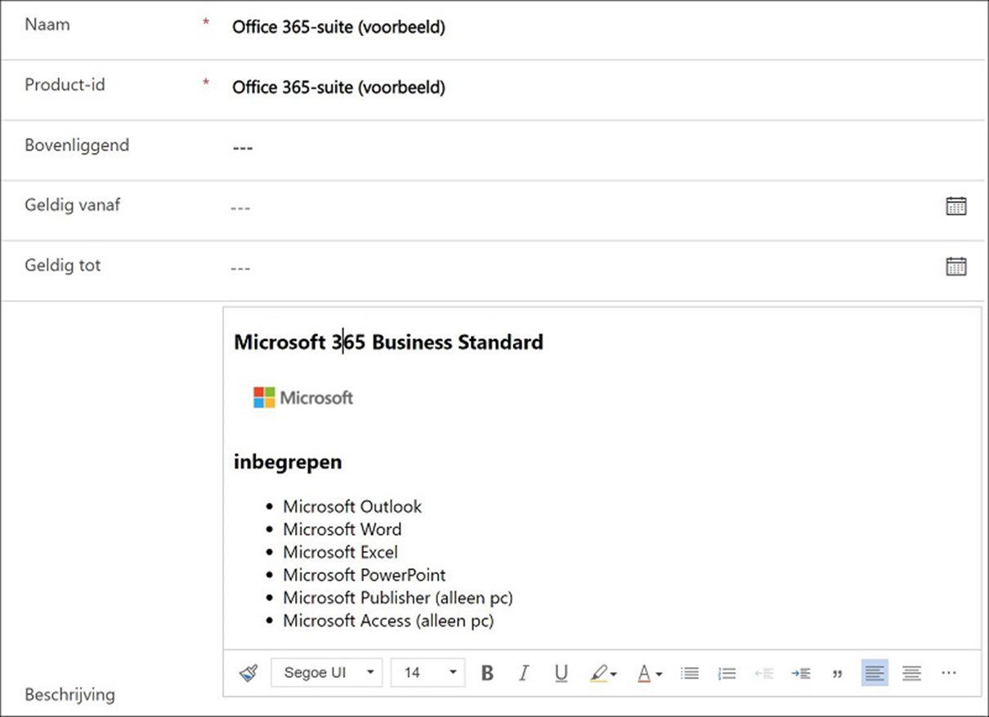This screenshot has height=717, width=989.
Task: Toggle italic formatting
Action: pyautogui.click(x=524, y=673)
